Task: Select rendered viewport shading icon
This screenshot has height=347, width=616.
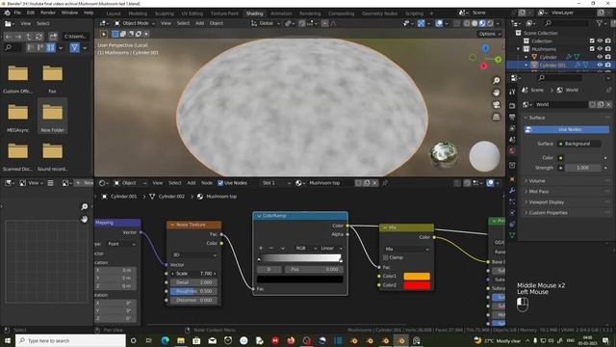Action: (x=490, y=23)
